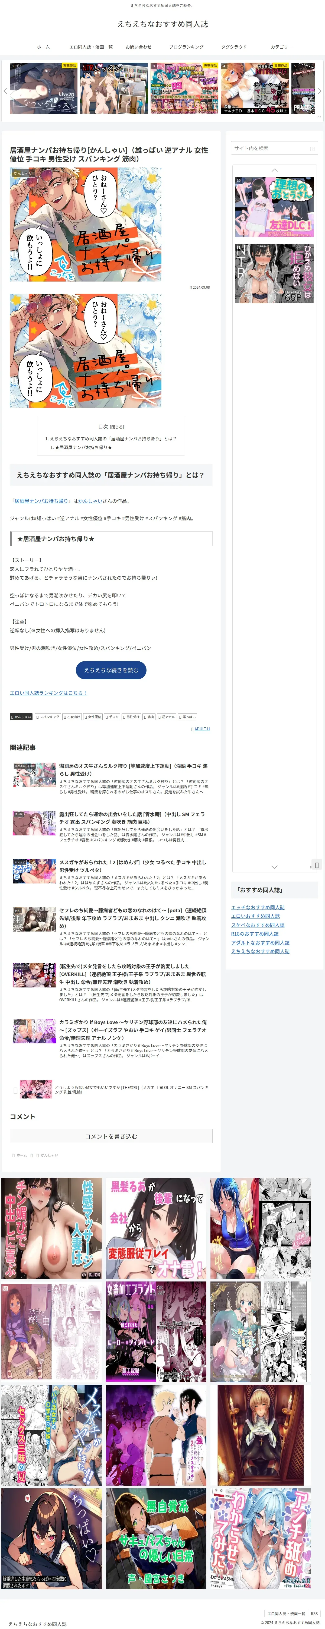Click the site title えちえちなおすすめ同人誌 in the header
The height and width of the screenshot is (1629, 325).
(162, 24)
